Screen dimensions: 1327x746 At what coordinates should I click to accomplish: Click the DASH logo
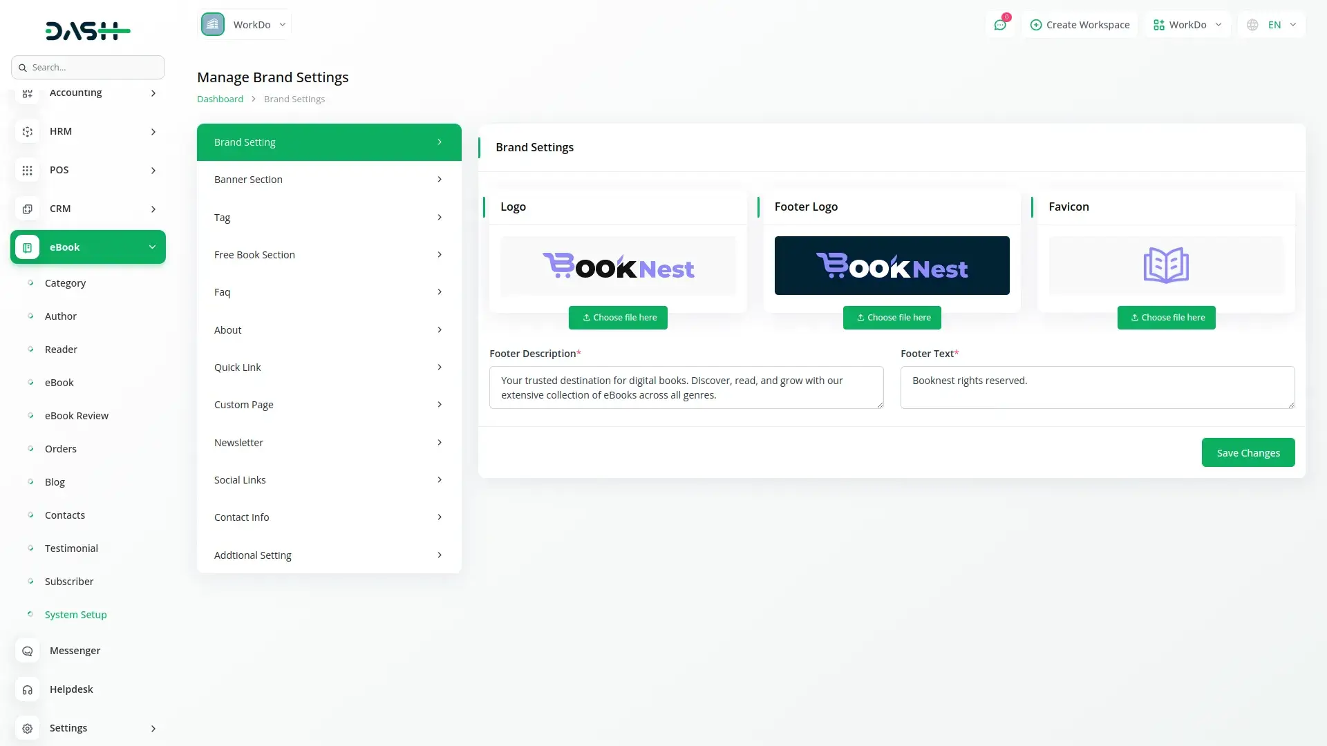88,30
